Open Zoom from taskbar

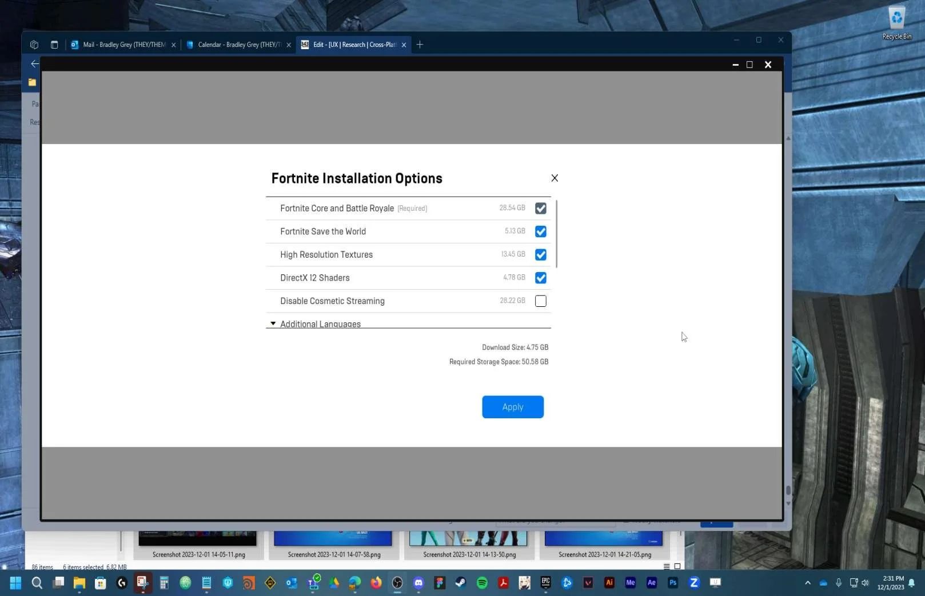click(x=694, y=583)
